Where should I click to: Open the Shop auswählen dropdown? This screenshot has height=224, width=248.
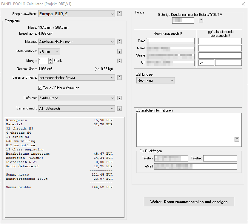tap(76, 14)
